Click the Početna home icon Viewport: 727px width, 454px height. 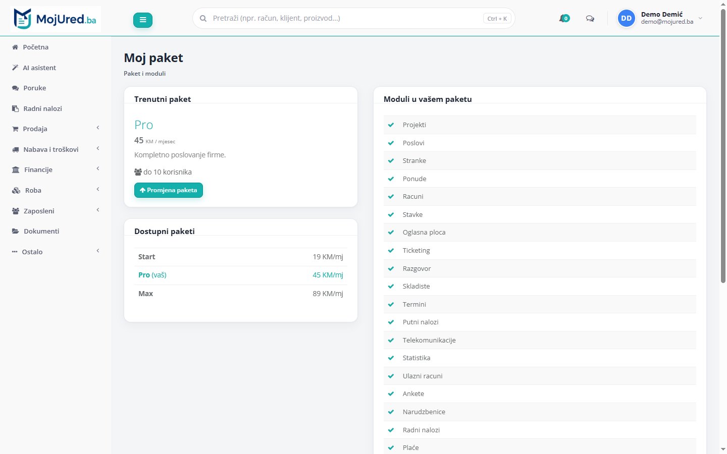[15, 47]
